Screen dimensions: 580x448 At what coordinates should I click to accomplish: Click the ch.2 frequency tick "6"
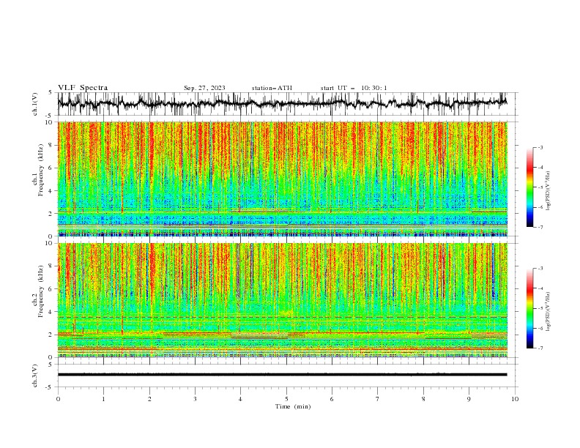pos(51,289)
